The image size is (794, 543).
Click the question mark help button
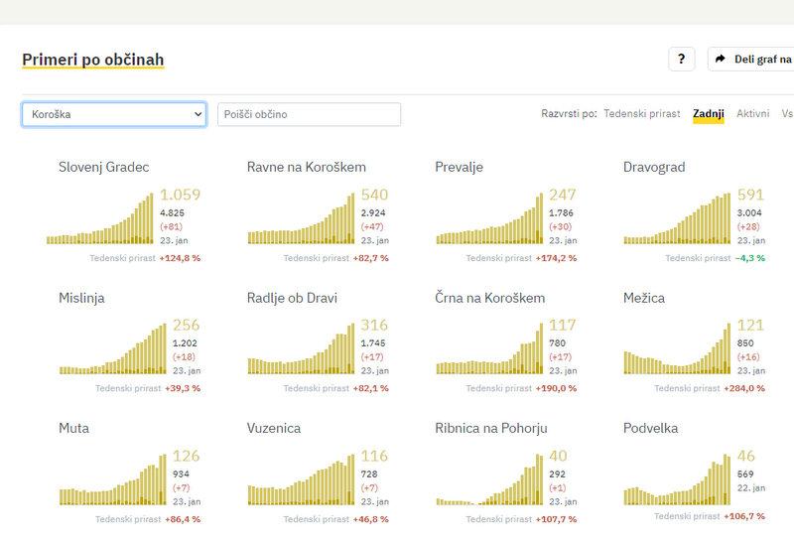point(681,60)
